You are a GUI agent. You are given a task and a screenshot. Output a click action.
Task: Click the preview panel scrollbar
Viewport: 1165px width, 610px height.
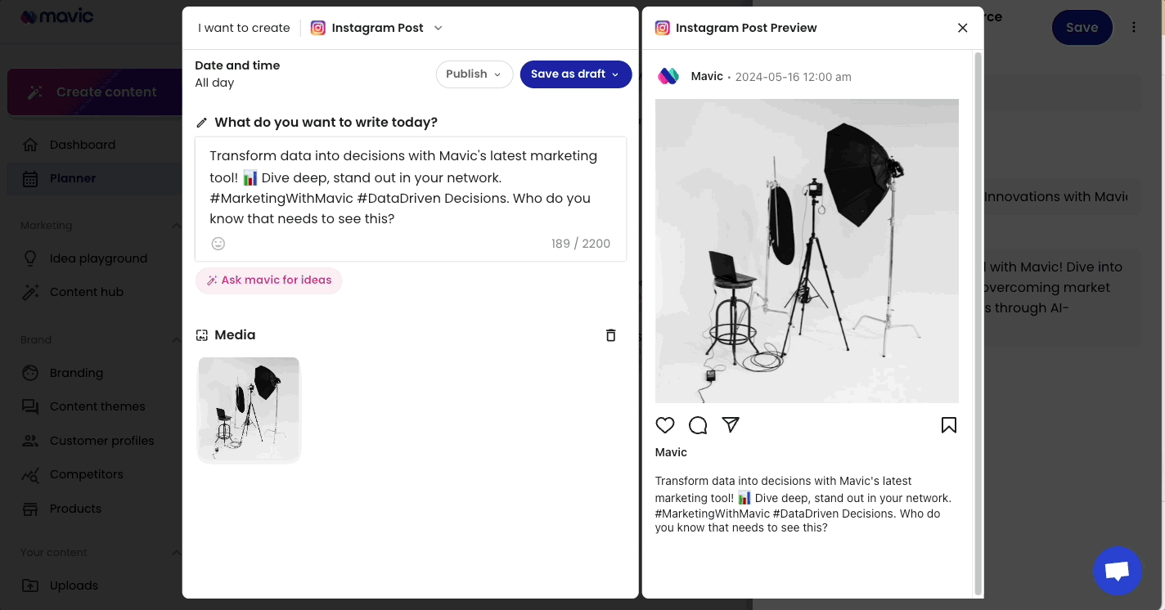click(x=978, y=323)
